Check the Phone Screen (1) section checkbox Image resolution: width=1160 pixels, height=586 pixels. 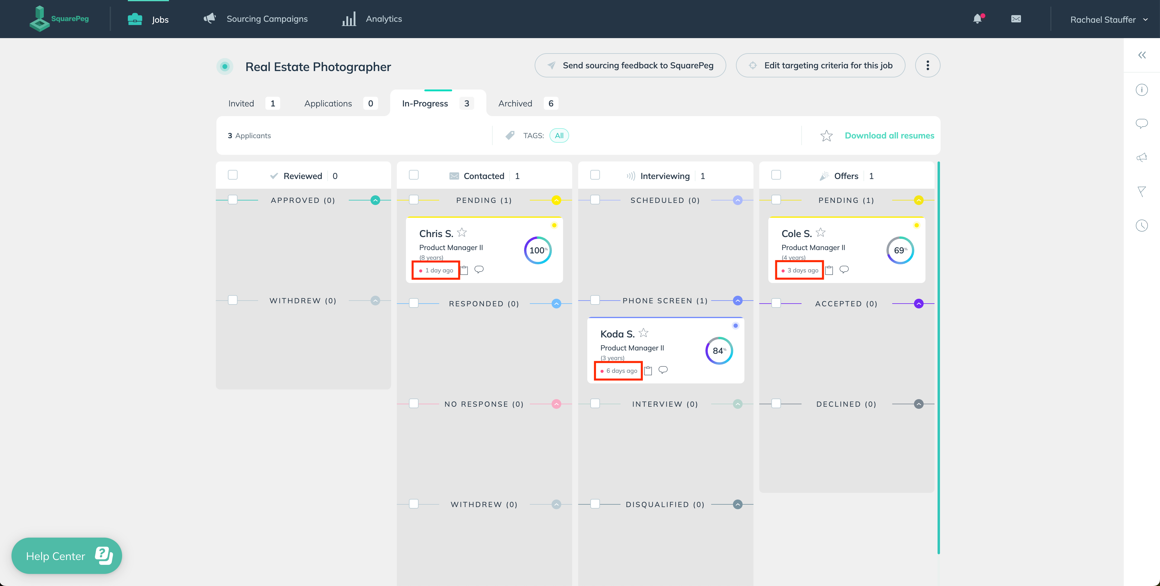click(x=595, y=300)
